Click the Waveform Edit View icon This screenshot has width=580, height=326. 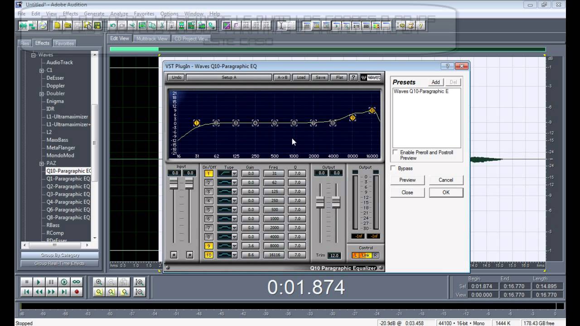22,26
